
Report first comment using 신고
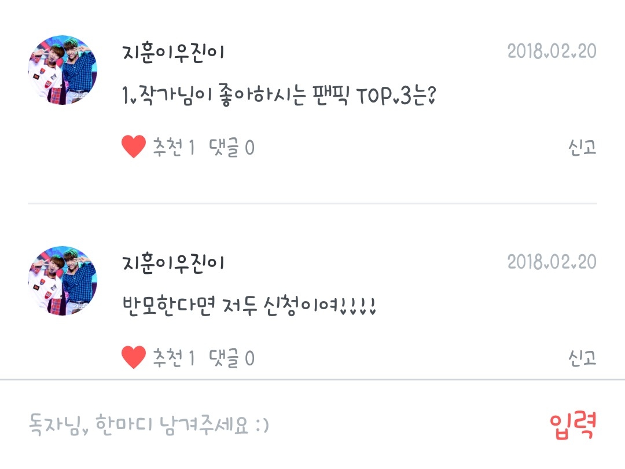coord(582,147)
